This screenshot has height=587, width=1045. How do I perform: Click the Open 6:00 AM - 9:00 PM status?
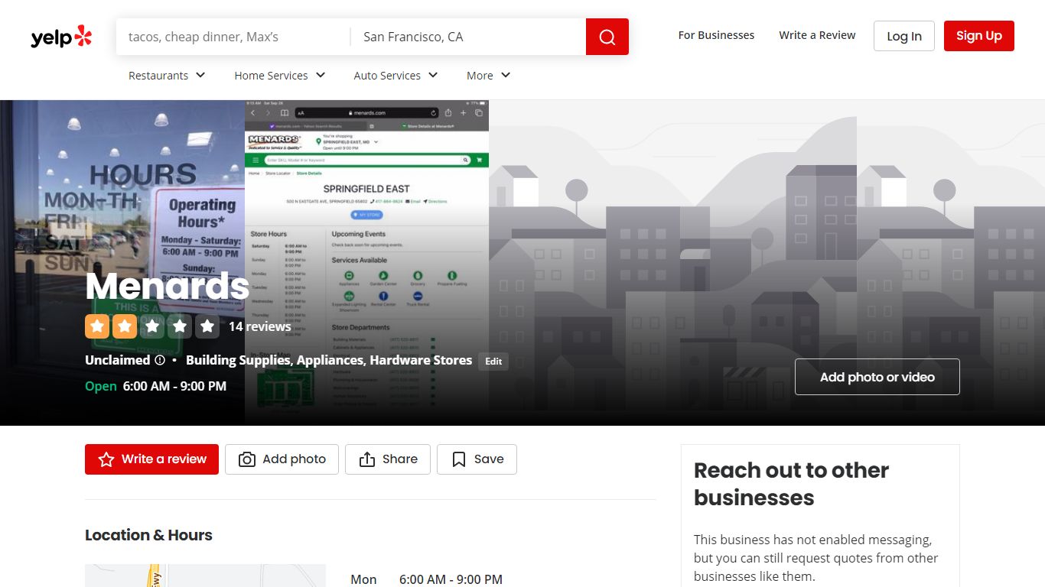click(155, 386)
